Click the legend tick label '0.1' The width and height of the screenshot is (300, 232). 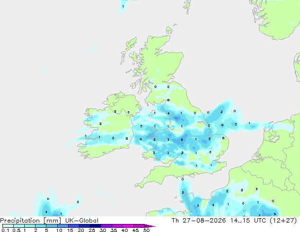(x=5, y=230)
